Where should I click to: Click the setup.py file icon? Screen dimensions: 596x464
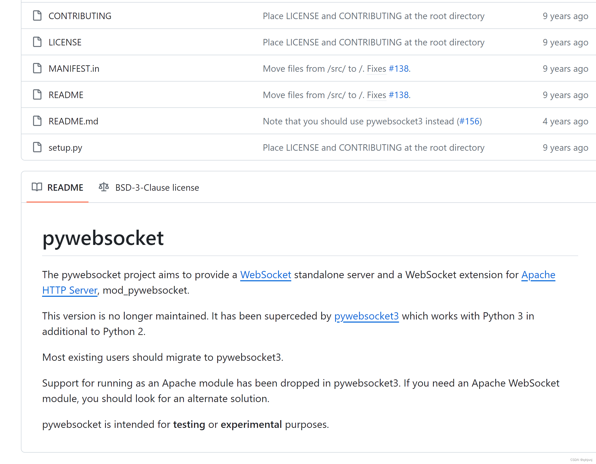pos(37,147)
